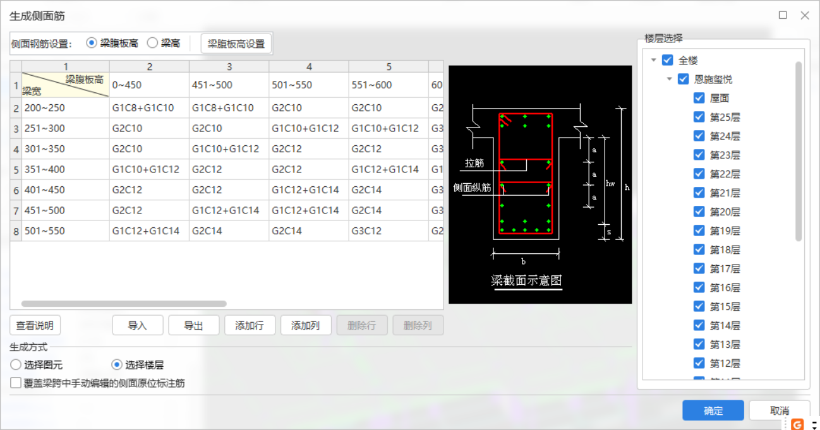Image resolution: width=820 pixels, height=430 pixels.
Task: Select column header 2
Action: click(x=149, y=66)
